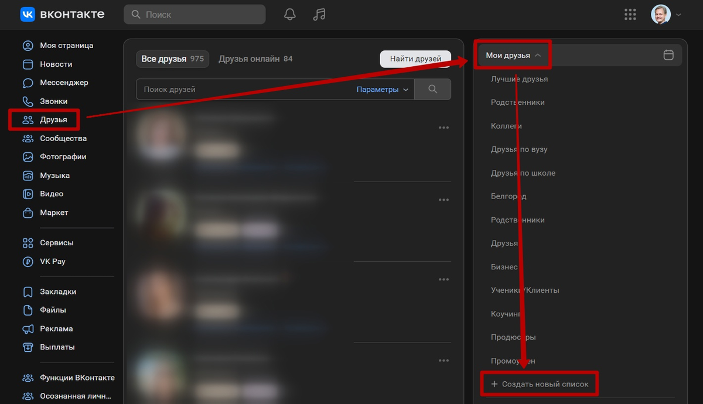Screen dimensions: 703x404
Task: Click 'Найти друзей' button
Action: [416, 59]
